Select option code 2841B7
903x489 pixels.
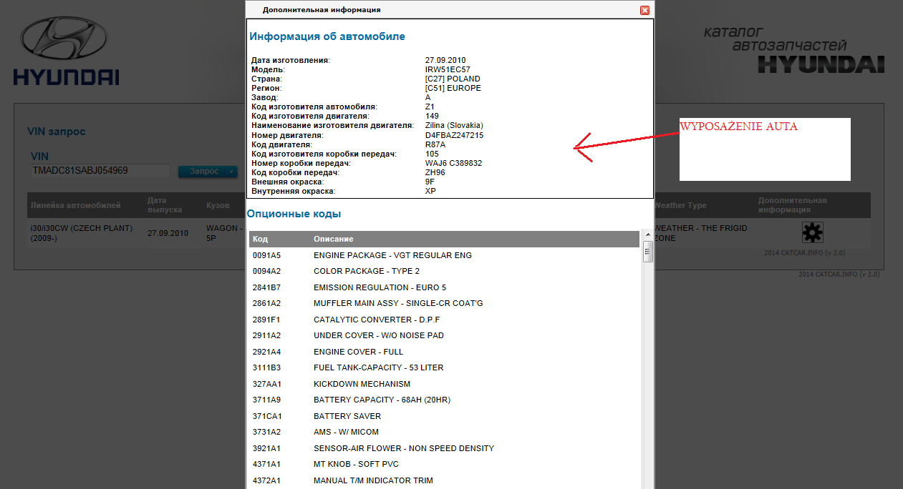pyautogui.click(x=266, y=287)
